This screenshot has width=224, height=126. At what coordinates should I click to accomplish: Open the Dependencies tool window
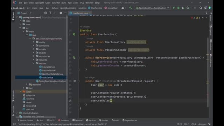pos(129,120)
